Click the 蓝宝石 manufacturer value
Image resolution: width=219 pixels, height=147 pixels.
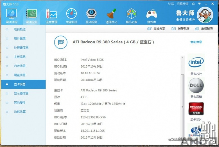85,110
